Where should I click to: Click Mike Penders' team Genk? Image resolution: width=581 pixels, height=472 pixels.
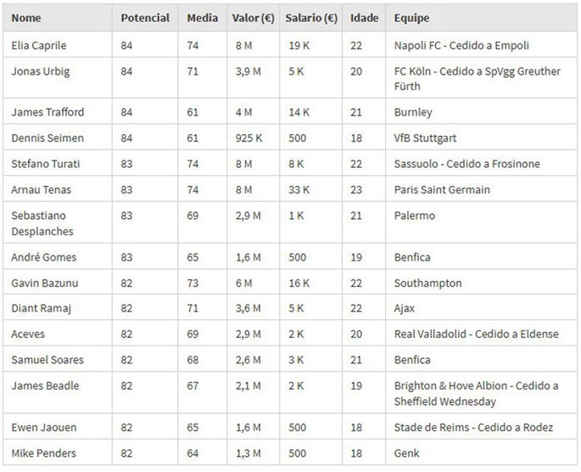click(x=407, y=452)
